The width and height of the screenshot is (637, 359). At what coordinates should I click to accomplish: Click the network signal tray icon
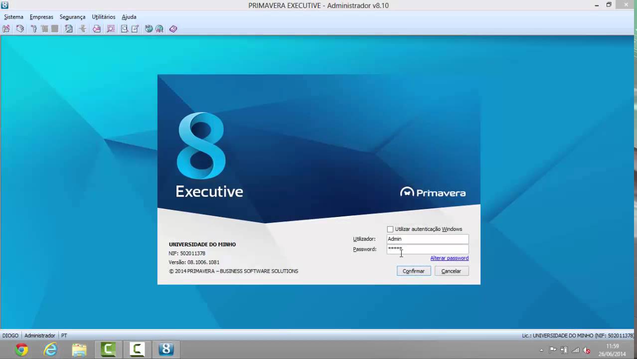tap(576, 350)
